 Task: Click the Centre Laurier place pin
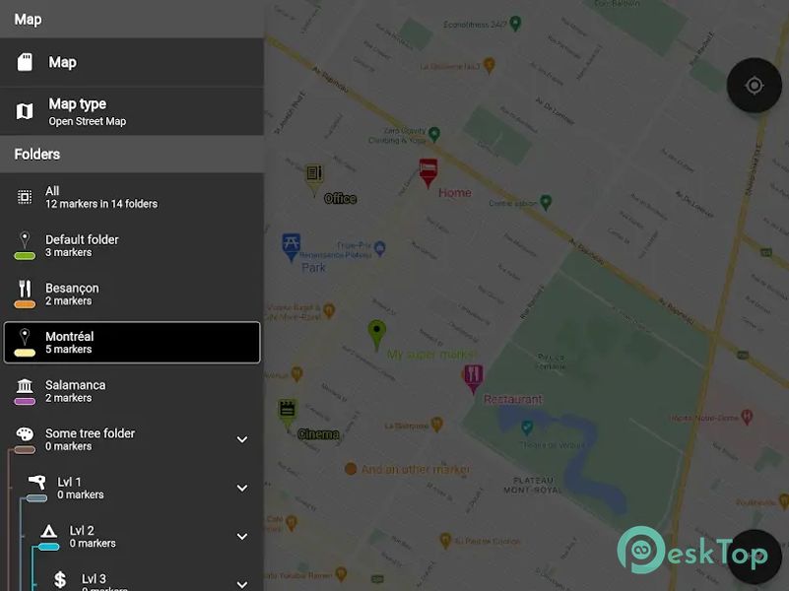click(x=546, y=202)
